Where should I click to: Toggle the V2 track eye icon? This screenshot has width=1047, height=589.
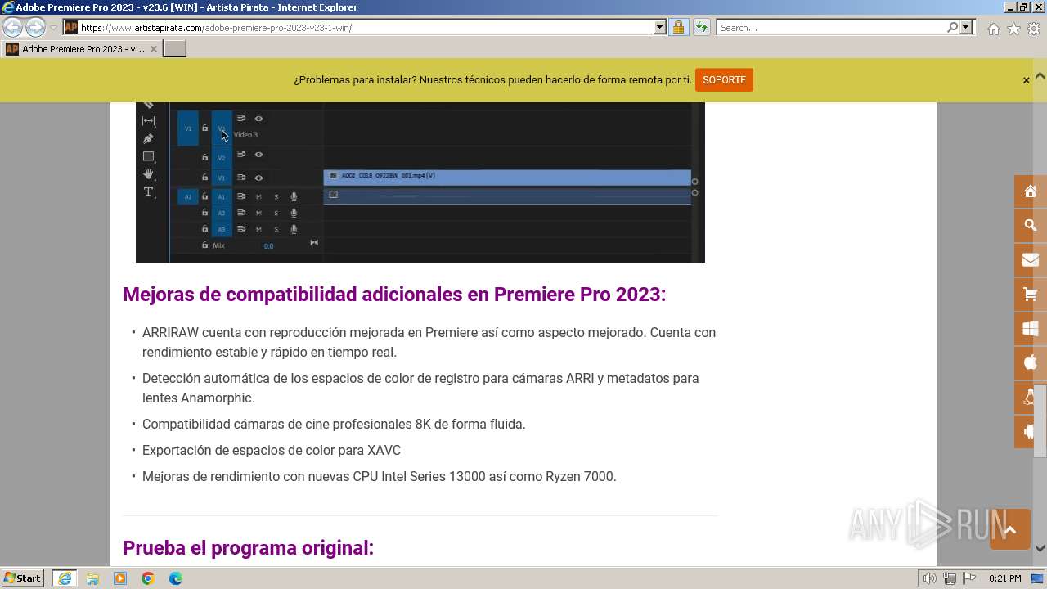pos(258,155)
